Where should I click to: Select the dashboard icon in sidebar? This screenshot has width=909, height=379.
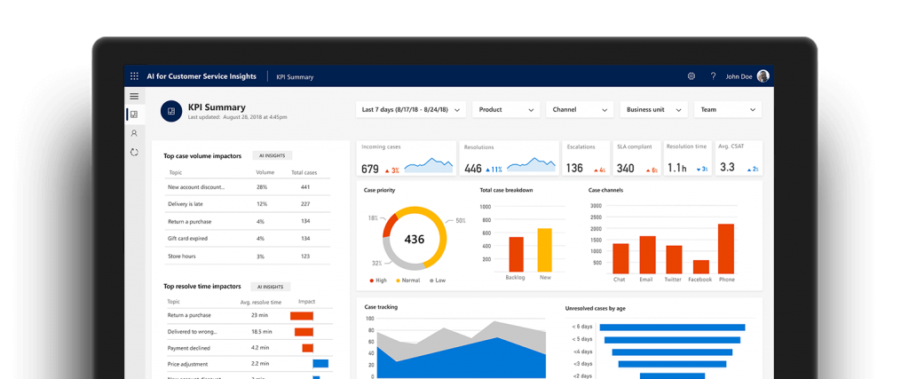click(x=134, y=114)
